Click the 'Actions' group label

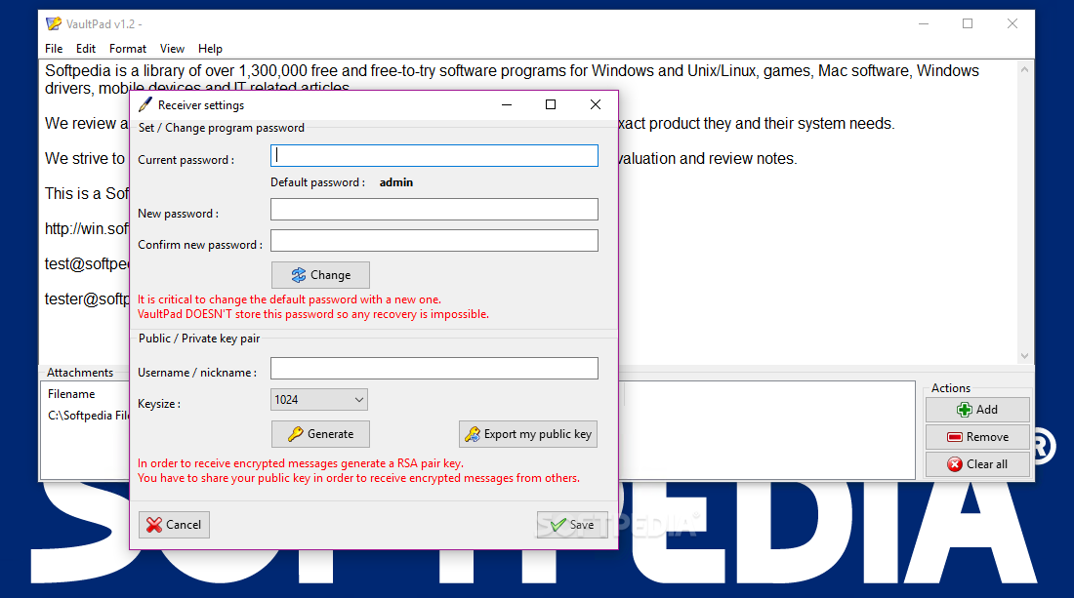951,388
